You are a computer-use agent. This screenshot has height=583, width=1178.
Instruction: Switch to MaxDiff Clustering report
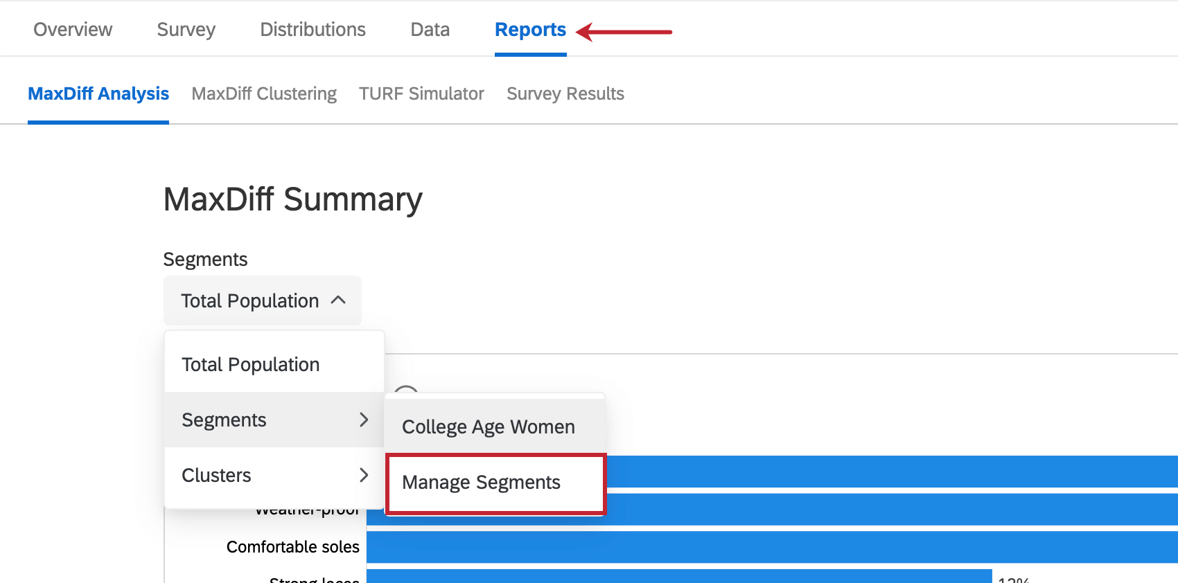click(x=264, y=93)
